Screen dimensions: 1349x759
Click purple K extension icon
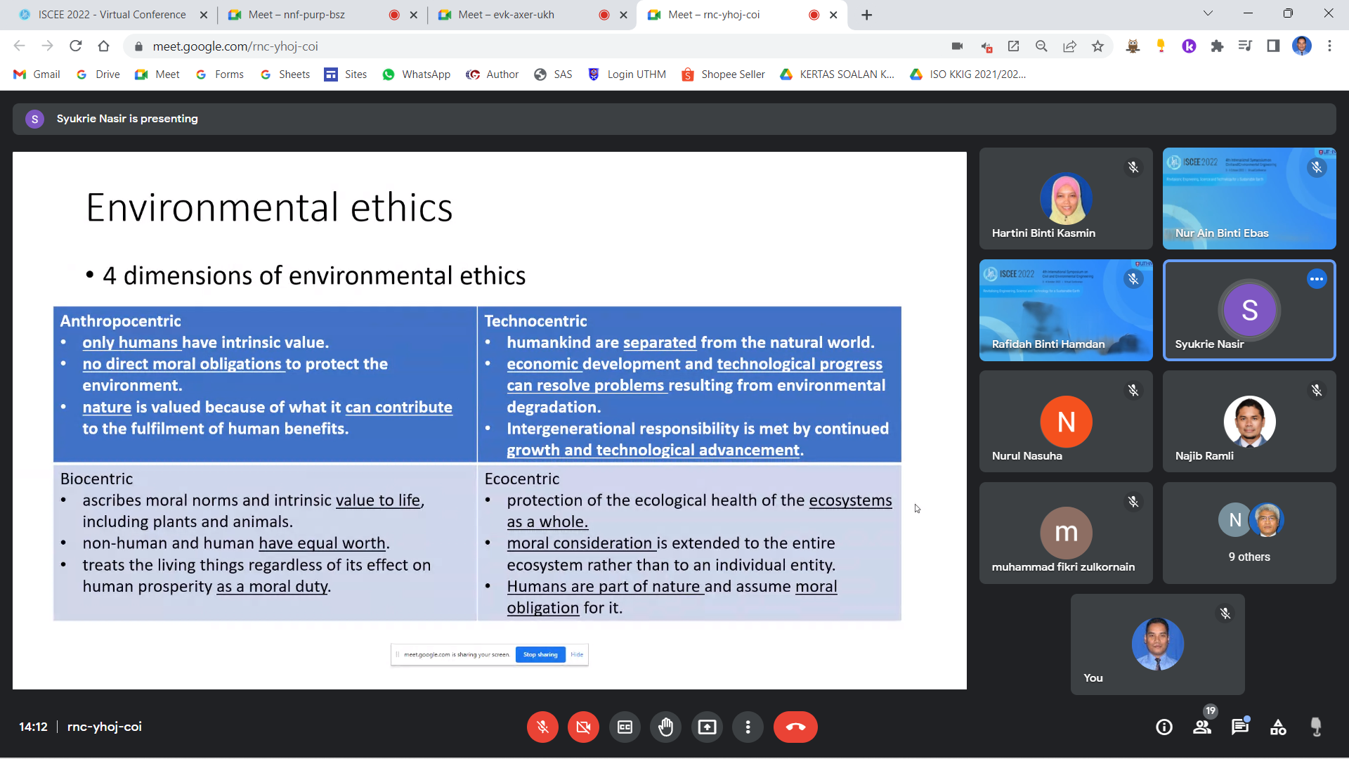[x=1189, y=46]
